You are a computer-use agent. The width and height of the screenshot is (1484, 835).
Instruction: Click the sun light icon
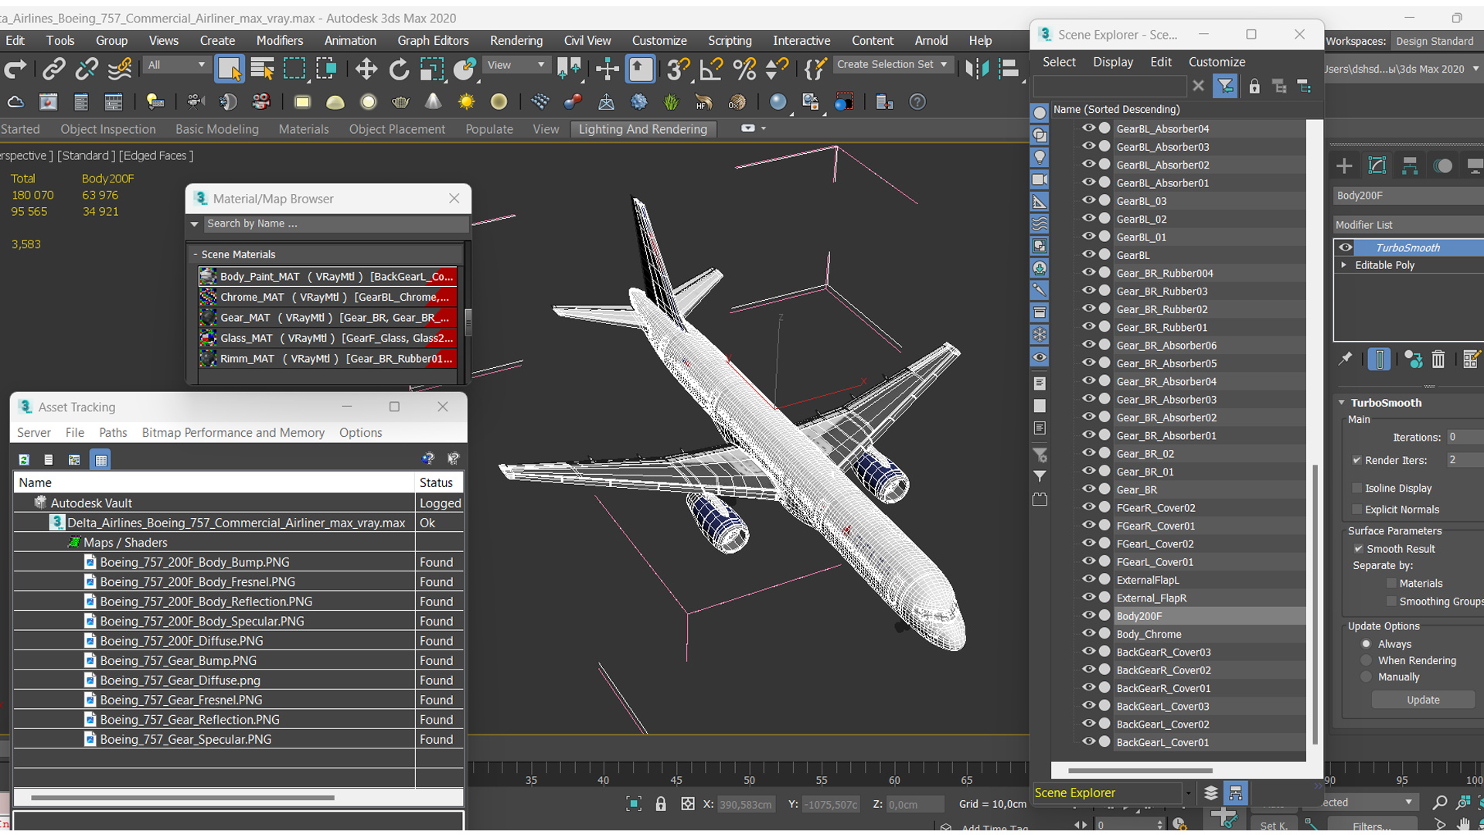click(x=466, y=102)
